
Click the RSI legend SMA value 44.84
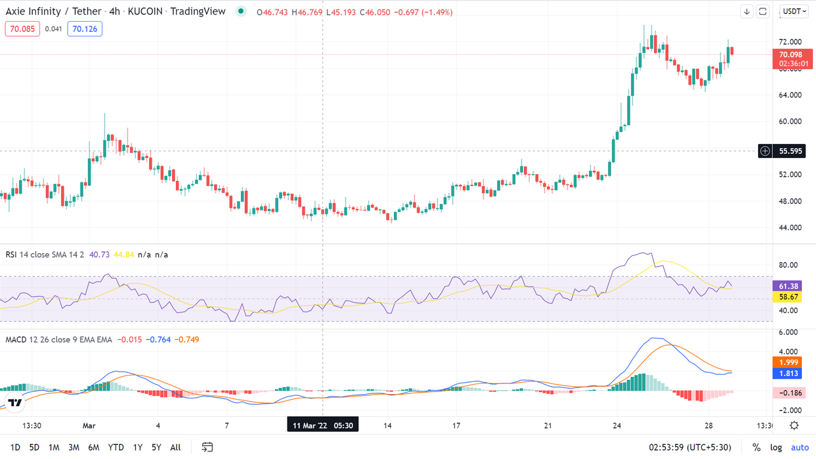124,254
